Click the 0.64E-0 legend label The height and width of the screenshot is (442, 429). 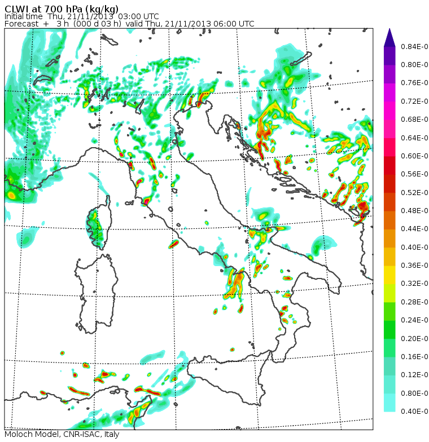pyautogui.click(x=414, y=138)
